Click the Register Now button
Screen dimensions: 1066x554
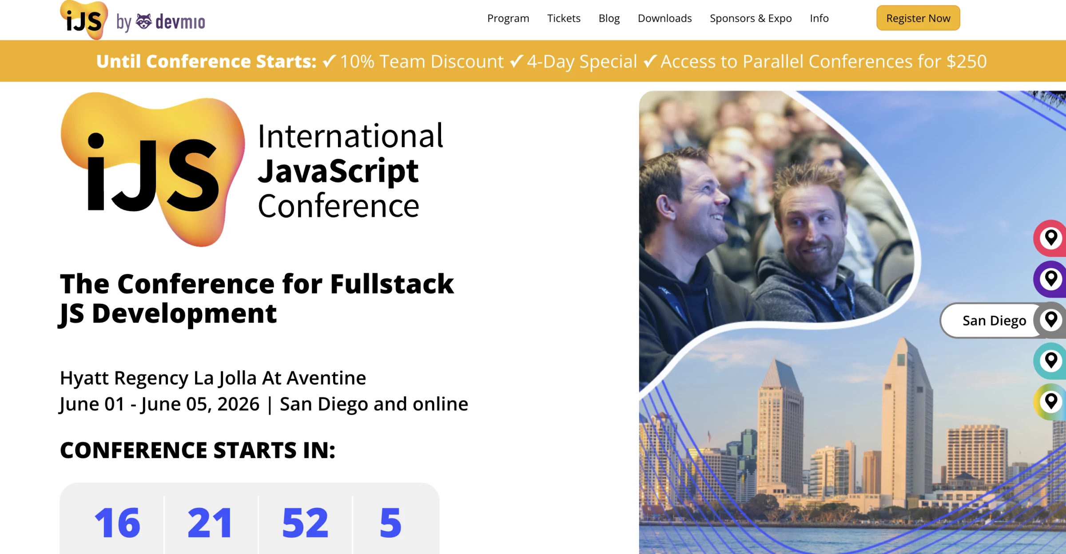(918, 18)
